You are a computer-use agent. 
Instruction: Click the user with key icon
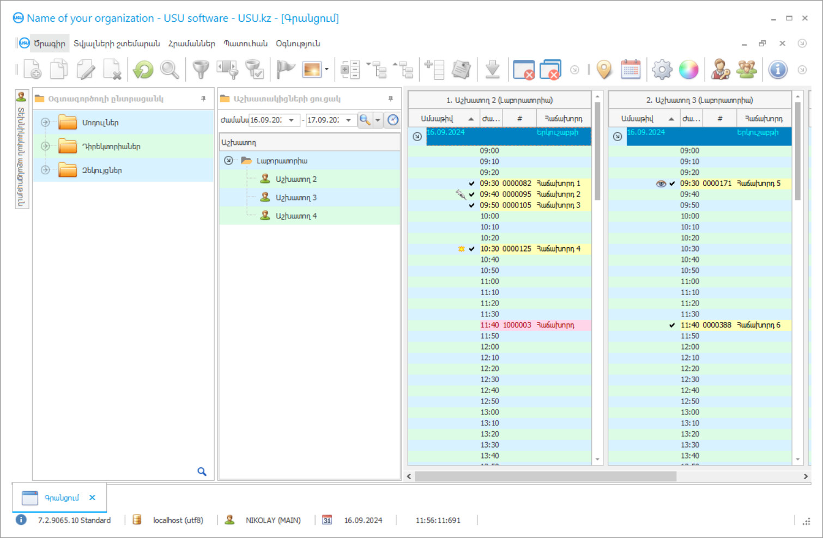point(721,70)
